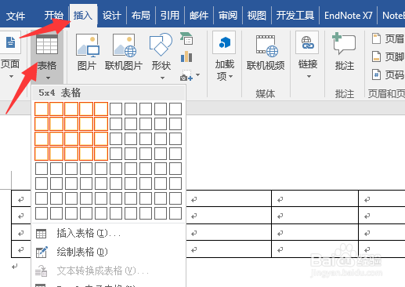Screen dimensions: 405x287
Task: Click the insert table menu icon
Action: [41, 234]
